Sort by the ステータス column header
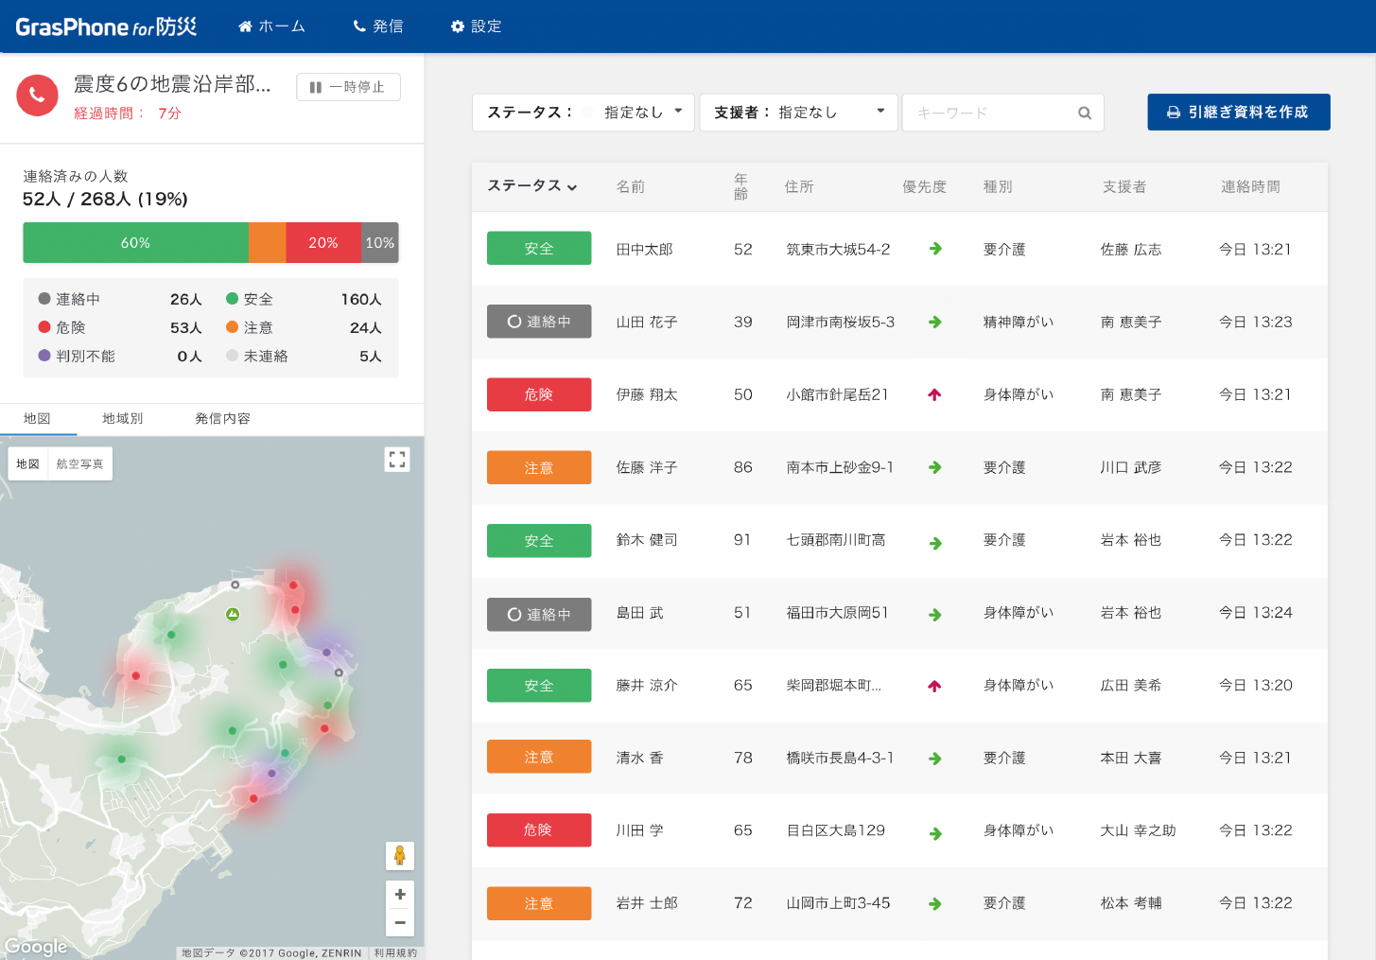 (531, 186)
